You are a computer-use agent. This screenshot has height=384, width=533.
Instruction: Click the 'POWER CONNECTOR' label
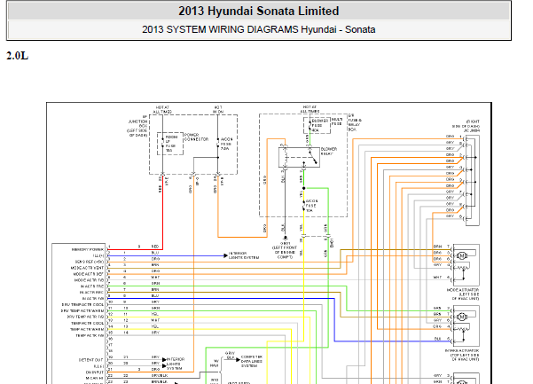click(196, 137)
